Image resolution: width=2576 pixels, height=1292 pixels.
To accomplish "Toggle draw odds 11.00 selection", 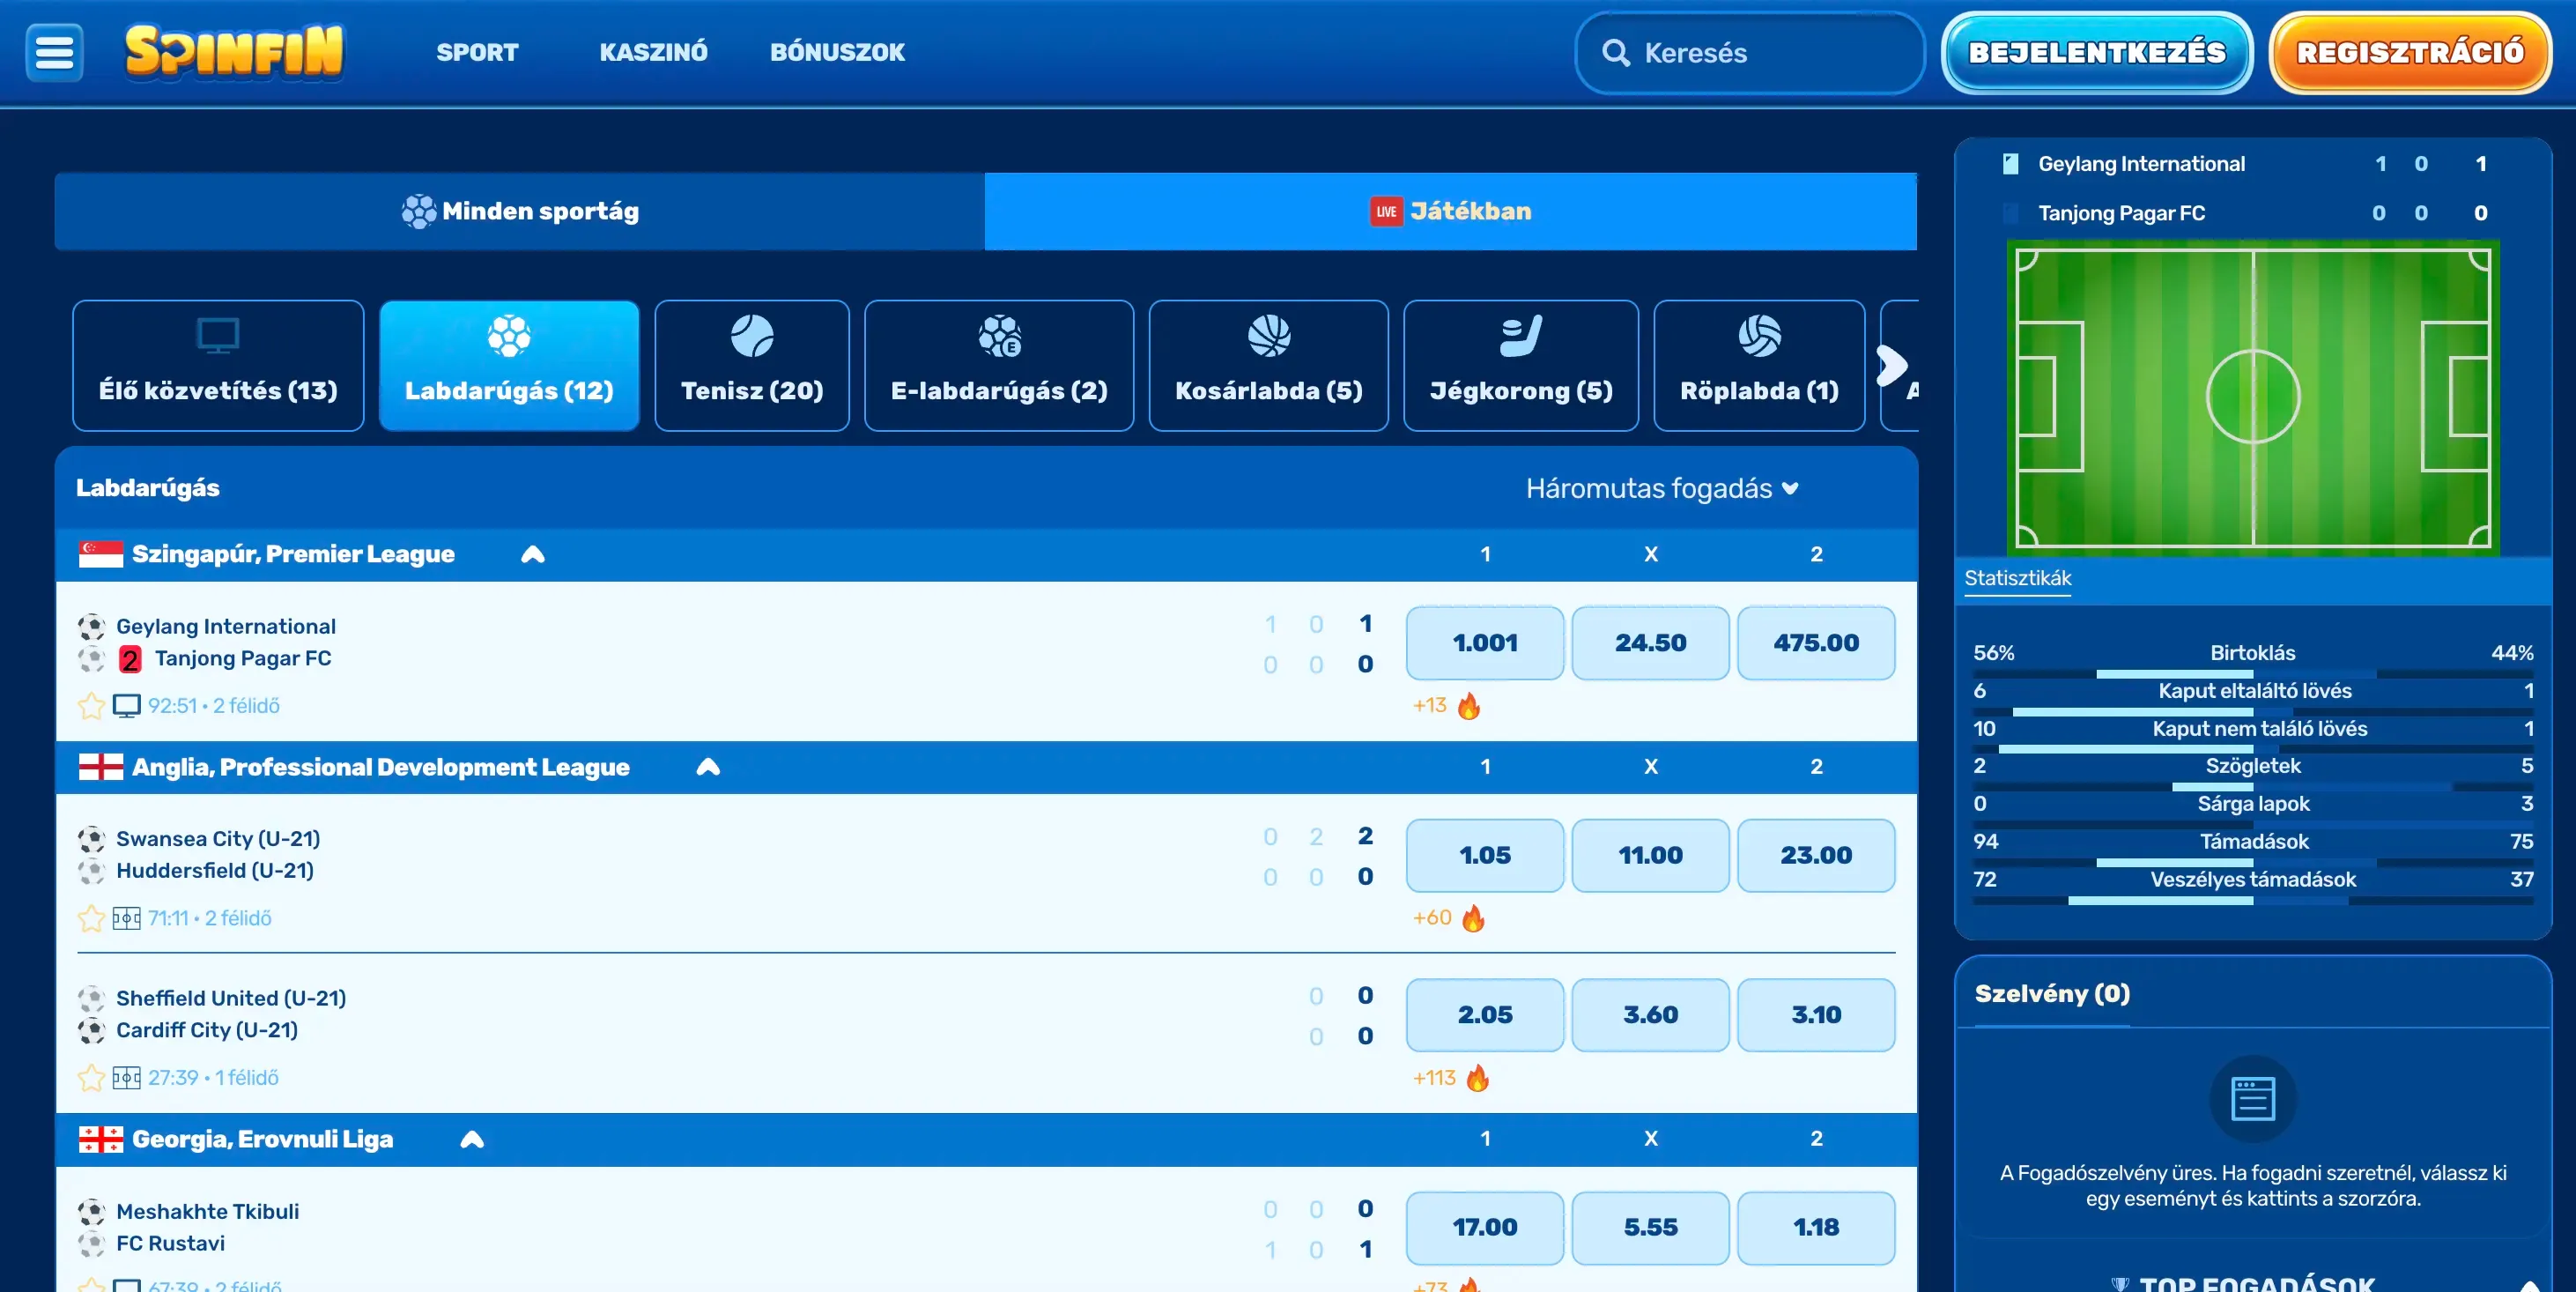I will (x=1650, y=855).
